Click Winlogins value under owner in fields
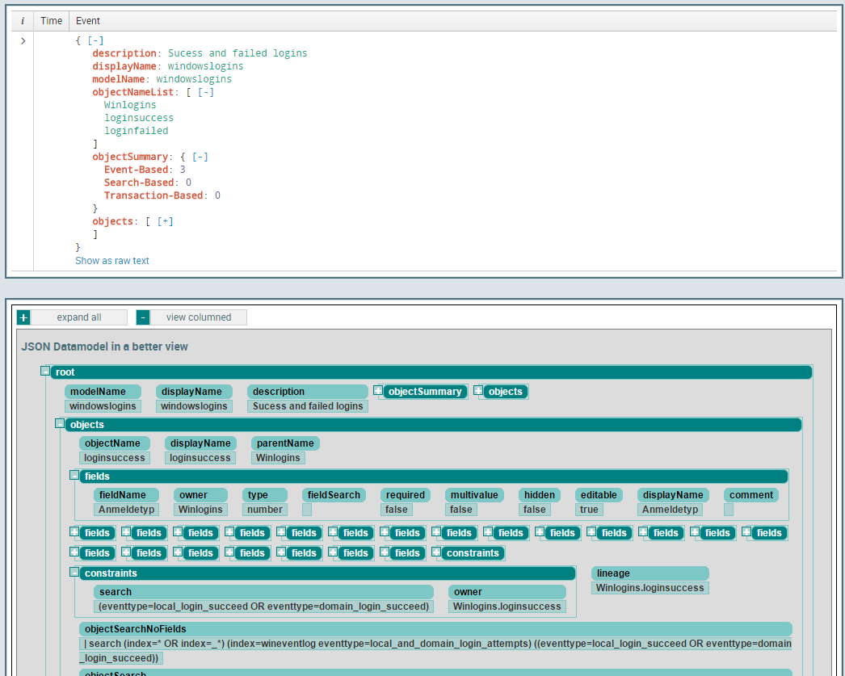Viewport: 845px width, 676px height. click(x=200, y=510)
